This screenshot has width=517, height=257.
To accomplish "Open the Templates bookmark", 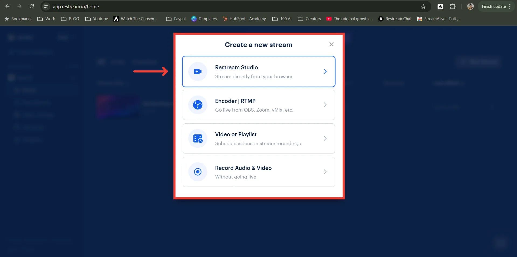I will [204, 19].
